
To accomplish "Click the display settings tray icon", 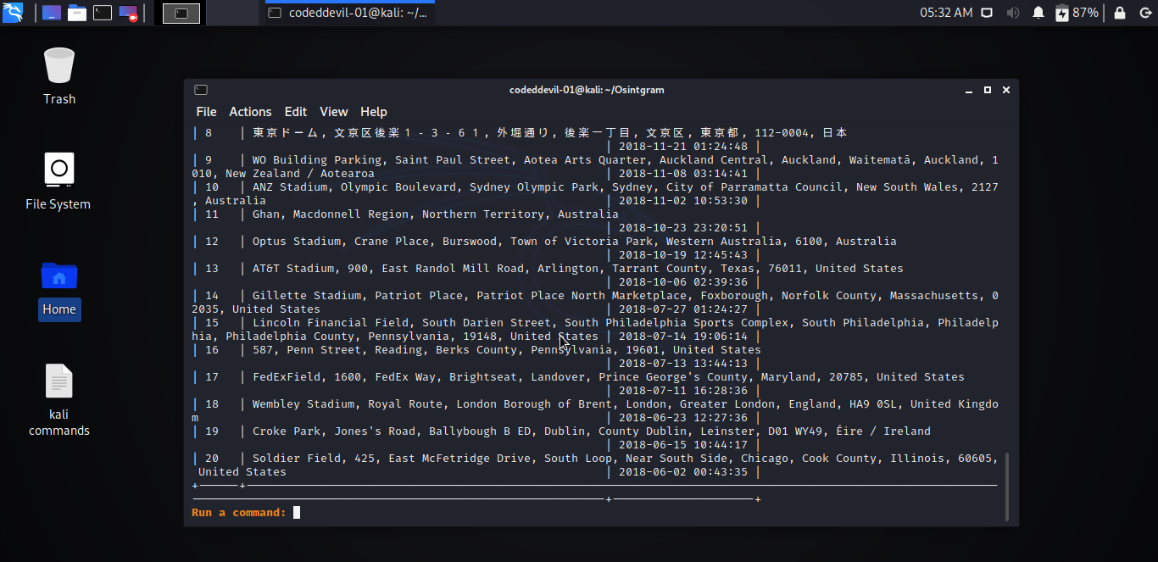I will pyautogui.click(x=987, y=13).
